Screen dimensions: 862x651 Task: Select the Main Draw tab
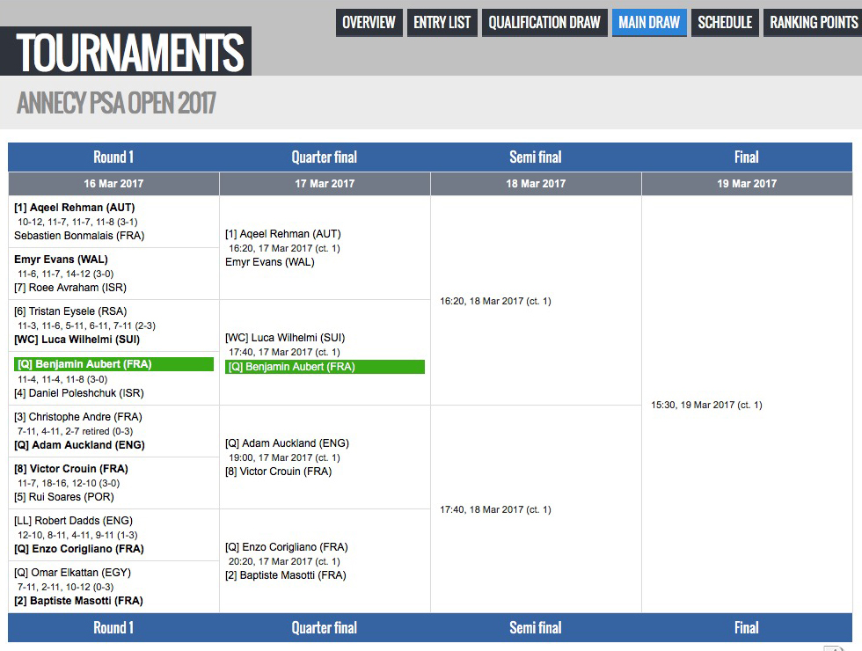click(x=648, y=23)
